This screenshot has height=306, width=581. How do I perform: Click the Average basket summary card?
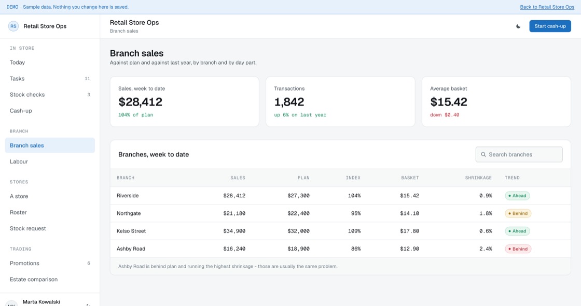point(496,102)
